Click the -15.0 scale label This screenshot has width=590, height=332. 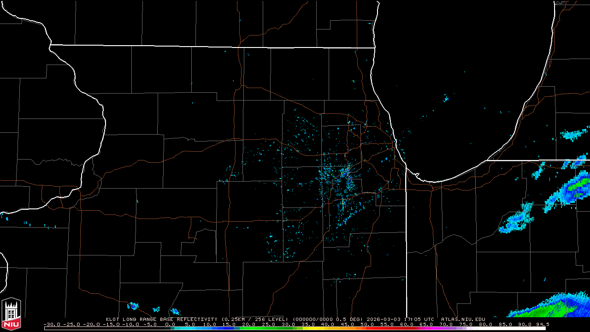pyautogui.click(x=112, y=324)
